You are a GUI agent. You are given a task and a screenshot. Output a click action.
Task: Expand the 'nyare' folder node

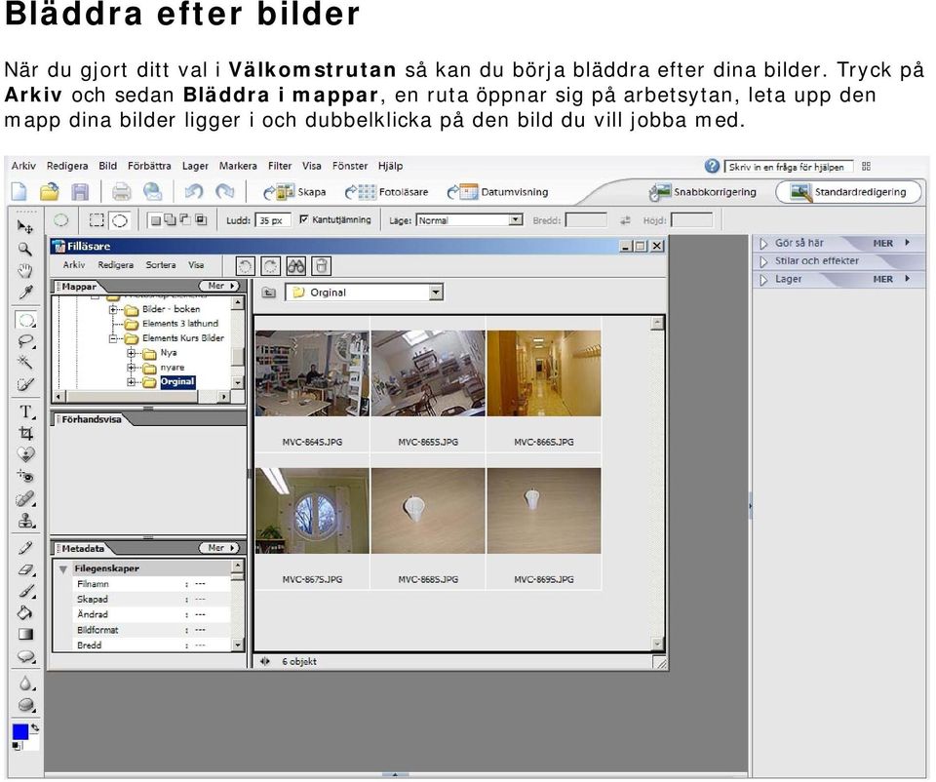tap(132, 368)
